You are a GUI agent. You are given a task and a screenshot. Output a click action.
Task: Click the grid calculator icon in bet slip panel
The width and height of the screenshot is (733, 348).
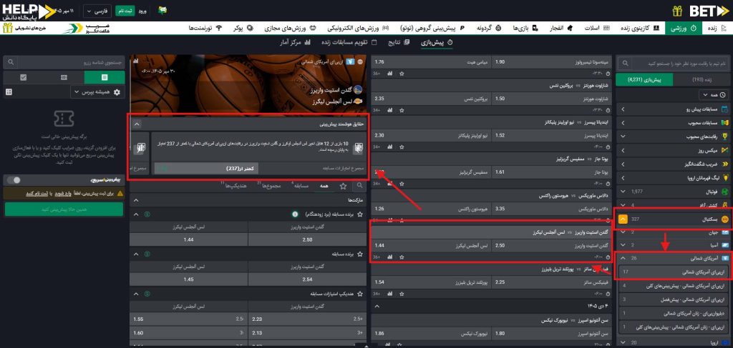click(9, 92)
